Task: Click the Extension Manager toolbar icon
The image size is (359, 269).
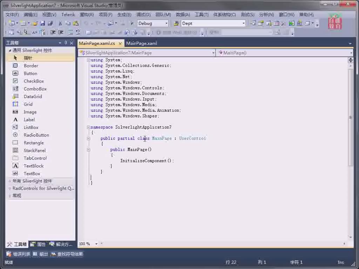Action: click(x=299, y=23)
